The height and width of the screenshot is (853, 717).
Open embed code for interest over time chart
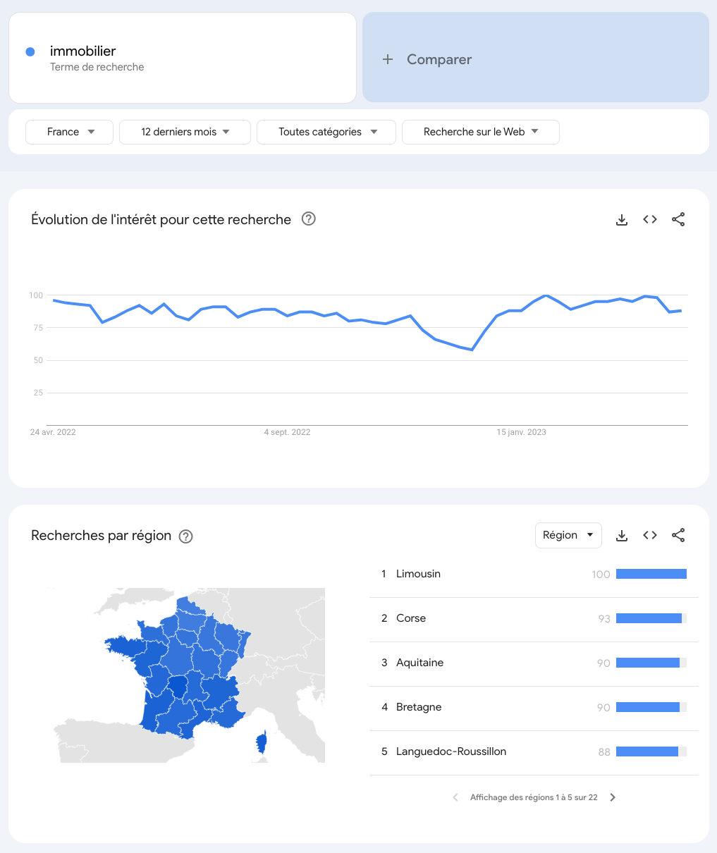(x=650, y=220)
